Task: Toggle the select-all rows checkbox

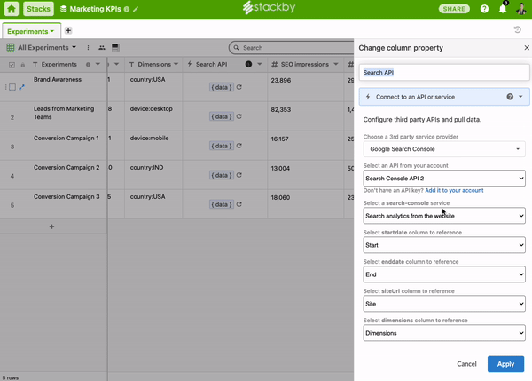Action: pos(12,65)
